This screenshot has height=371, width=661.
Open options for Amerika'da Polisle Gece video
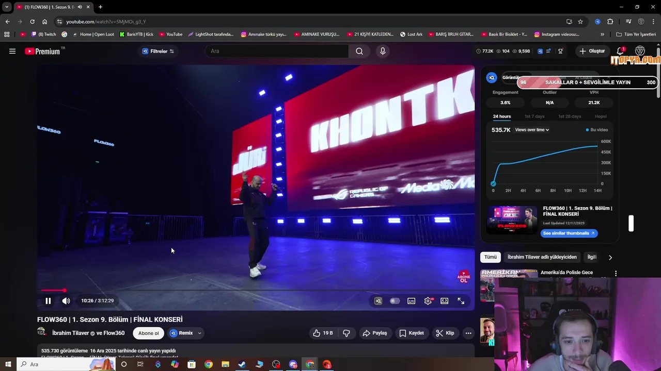pos(616,273)
